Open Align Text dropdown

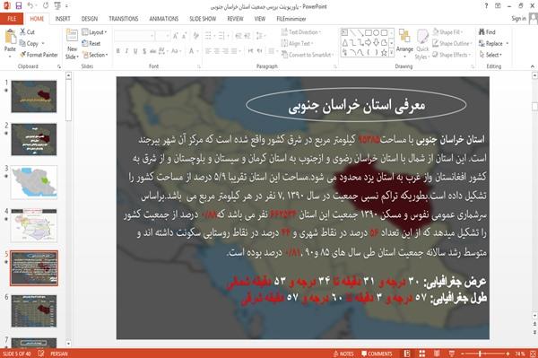coord(297,43)
